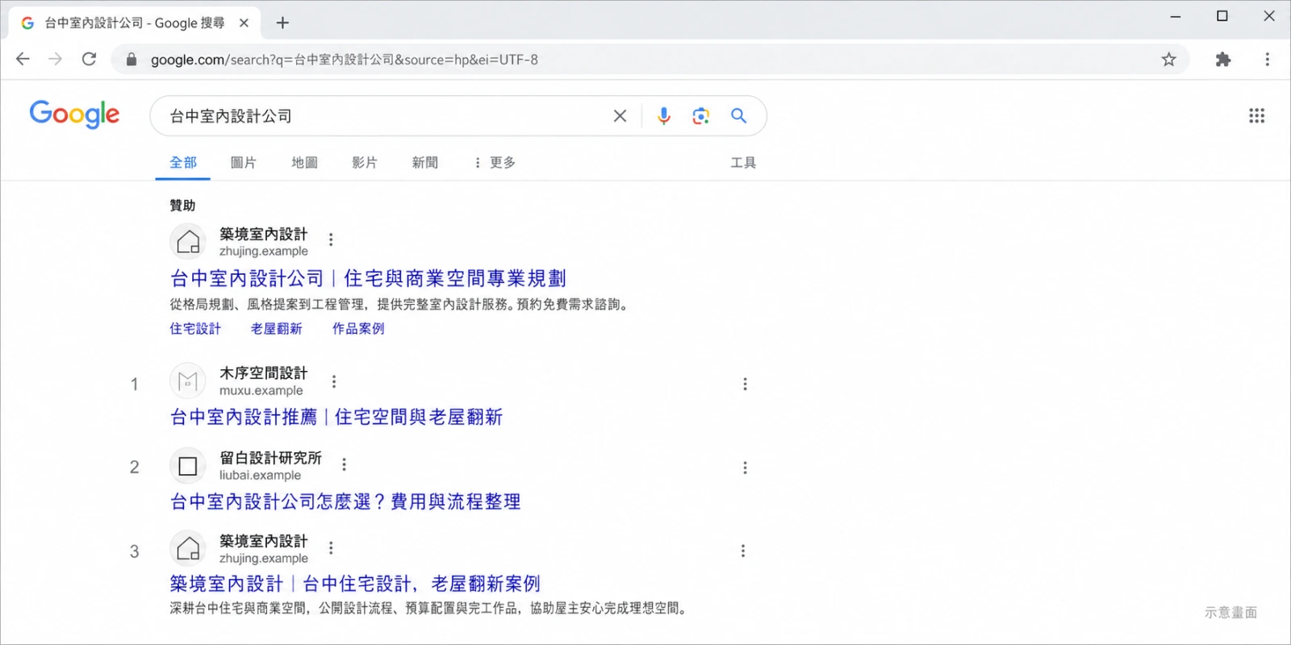This screenshot has width=1291, height=645.
Task: Minimize the browser window
Action: pos(1176,16)
